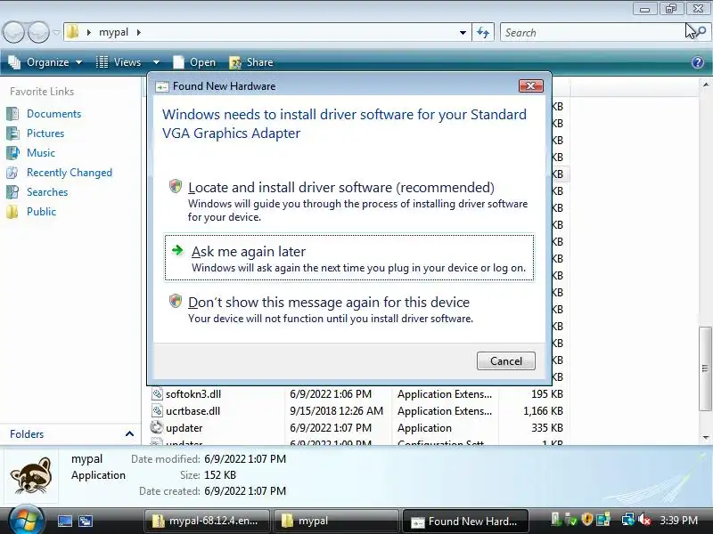Select Ask me again later option
Viewport: 713px width, 534px height.
point(348,258)
